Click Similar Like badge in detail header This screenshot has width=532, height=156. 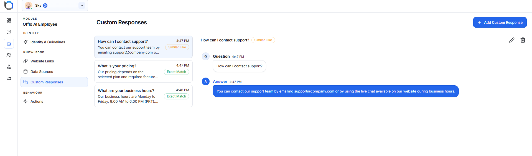[x=263, y=40]
